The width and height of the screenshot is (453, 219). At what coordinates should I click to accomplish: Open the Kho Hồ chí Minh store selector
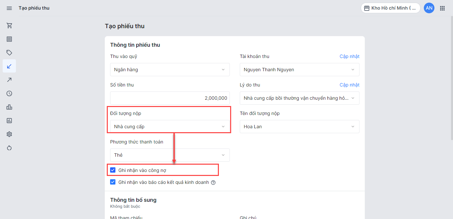point(390,8)
